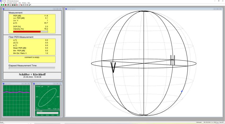Open the Help menu
The height and width of the screenshot is (124, 225).
[x=29, y=3]
